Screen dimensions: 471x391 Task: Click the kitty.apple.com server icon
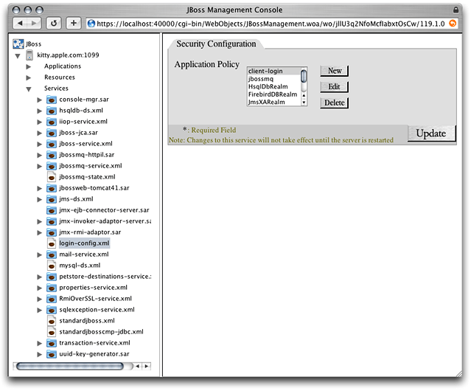(x=29, y=55)
